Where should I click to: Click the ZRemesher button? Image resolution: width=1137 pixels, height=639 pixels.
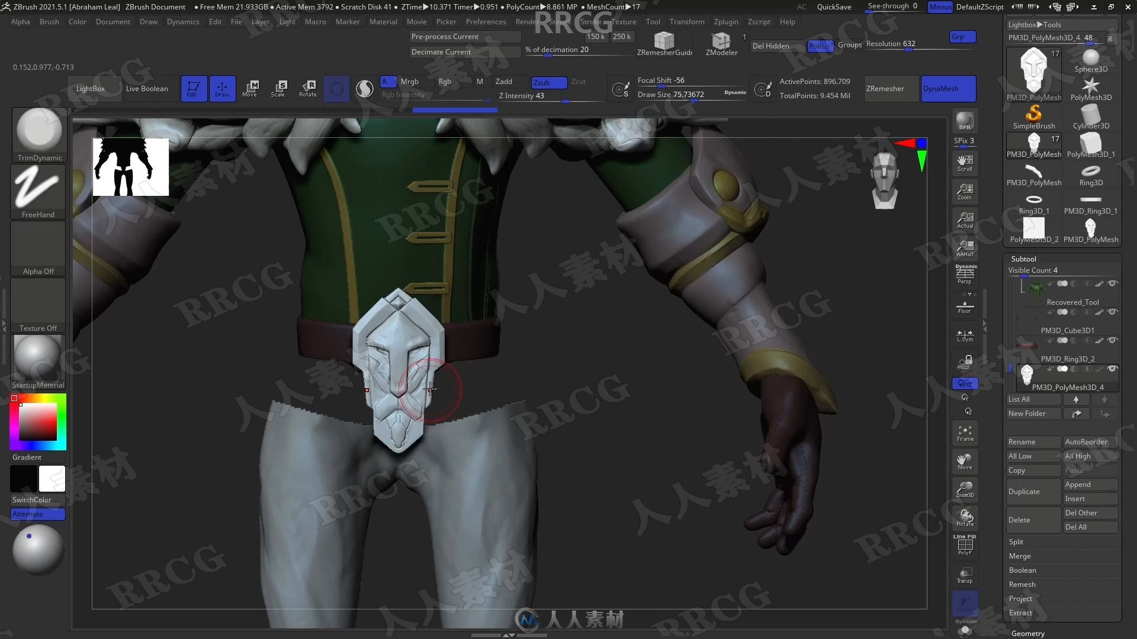tap(891, 89)
